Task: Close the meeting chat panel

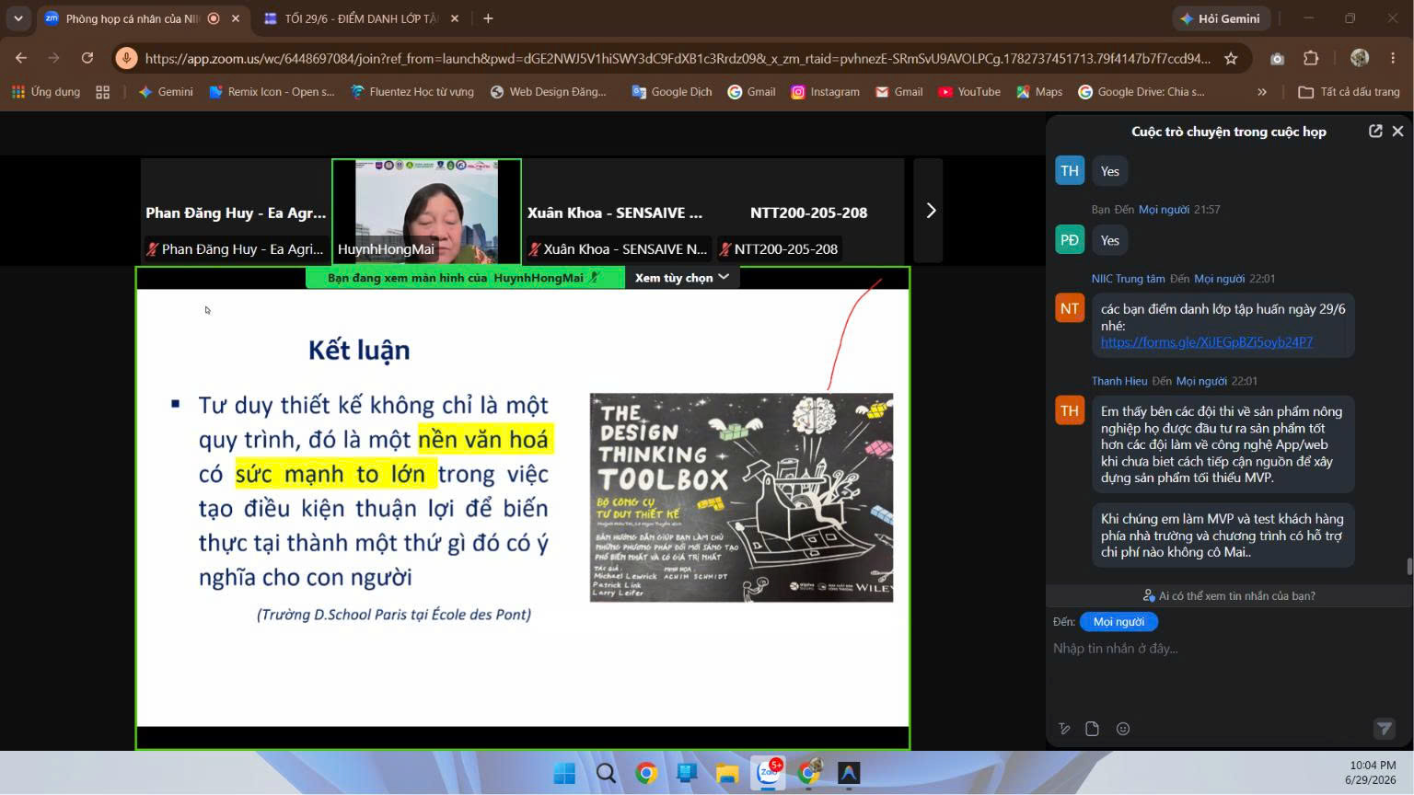Action: pyautogui.click(x=1397, y=132)
